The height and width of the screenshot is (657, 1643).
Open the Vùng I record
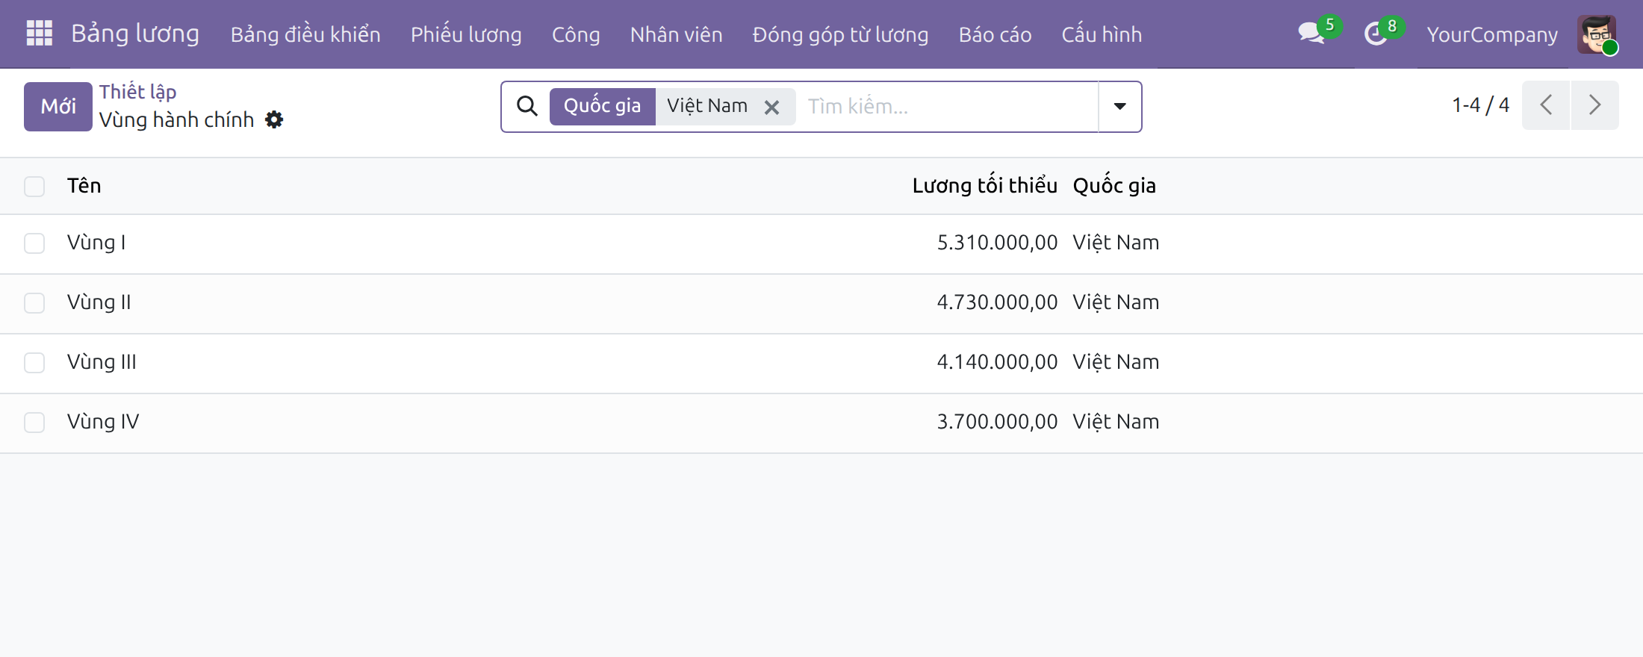tap(96, 243)
